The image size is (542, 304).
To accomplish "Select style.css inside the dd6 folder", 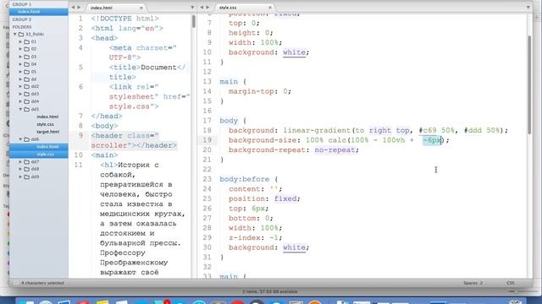I will coord(38,155).
